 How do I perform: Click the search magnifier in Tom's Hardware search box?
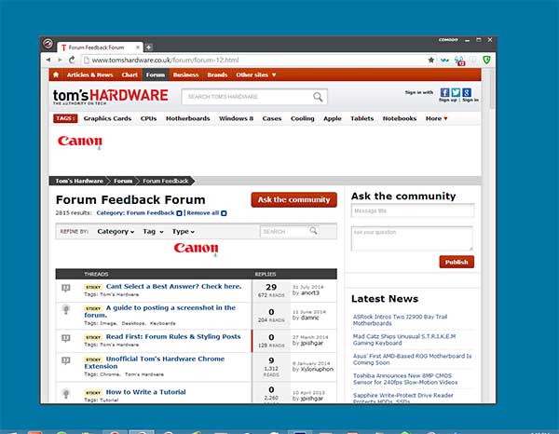(319, 97)
